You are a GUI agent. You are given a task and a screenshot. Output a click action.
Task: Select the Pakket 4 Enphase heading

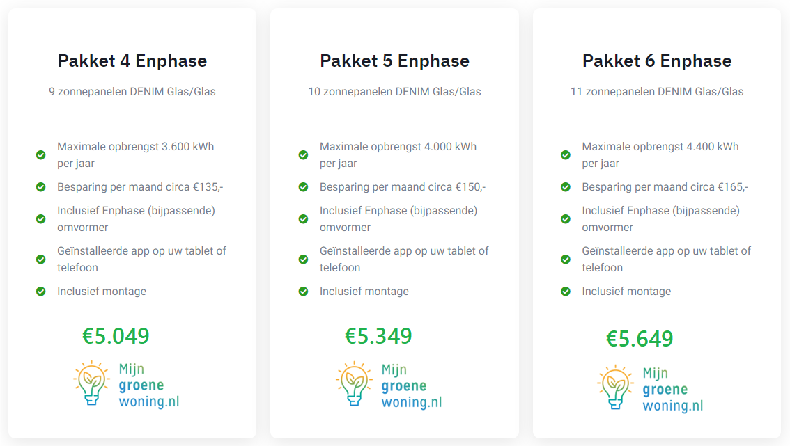click(x=132, y=61)
